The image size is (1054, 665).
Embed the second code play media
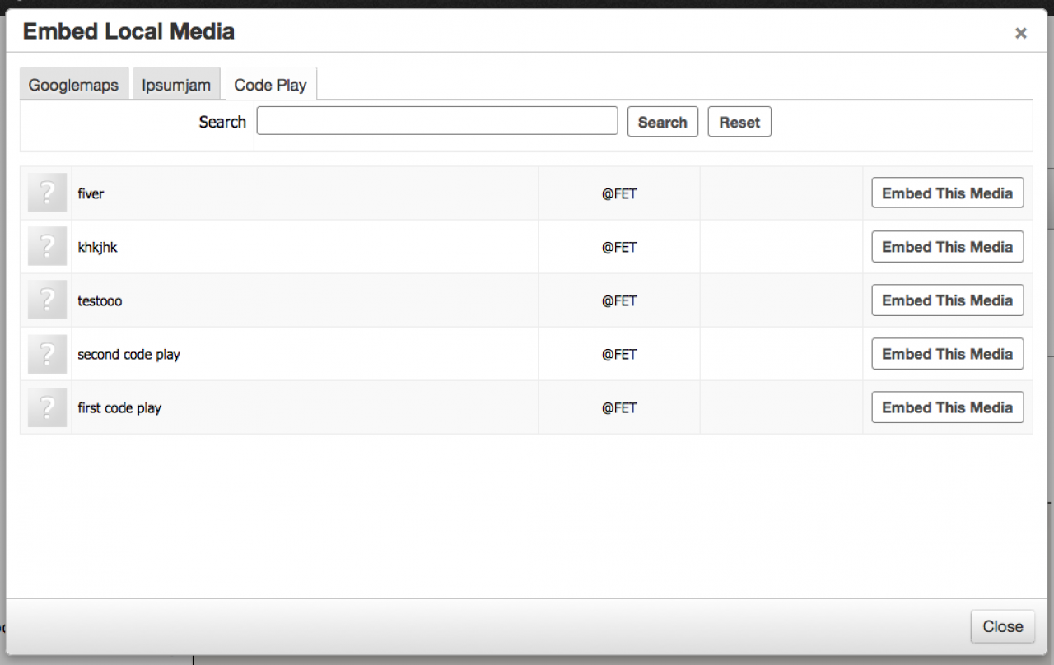(947, 354)
